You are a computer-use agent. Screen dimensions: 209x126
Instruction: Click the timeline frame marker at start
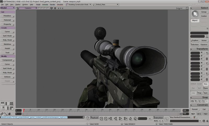24,110
